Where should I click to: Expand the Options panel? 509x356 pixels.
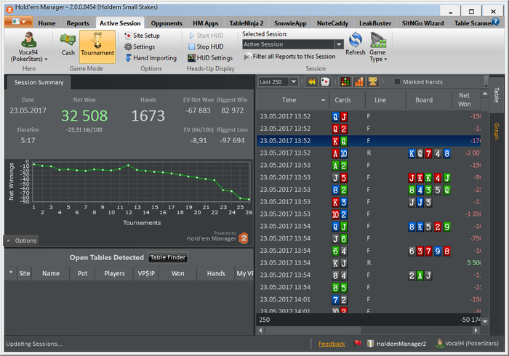point(22,240)
